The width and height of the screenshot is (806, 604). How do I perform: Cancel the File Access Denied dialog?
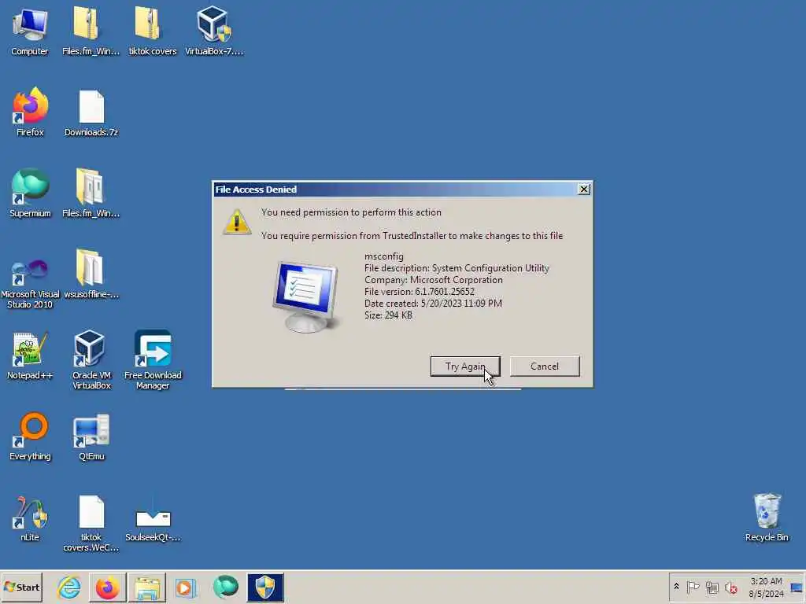pyautogui.click(x=545, y=366)
